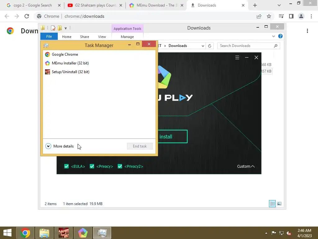Screen dimensions: 318x239
Task: Open the MEmu installer hamburger menu
Action: [237, 58]
